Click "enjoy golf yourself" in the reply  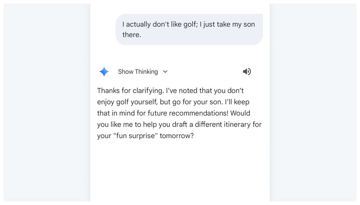127,102
